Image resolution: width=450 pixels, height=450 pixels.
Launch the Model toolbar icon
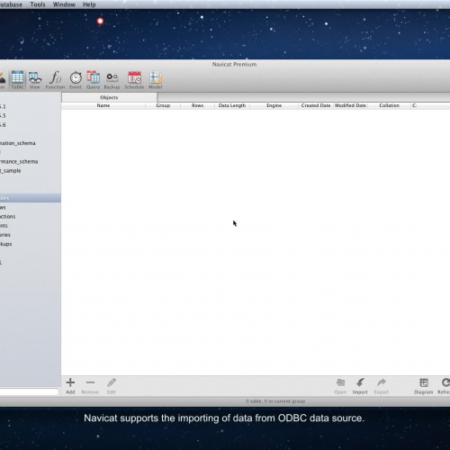click(156, 80)
